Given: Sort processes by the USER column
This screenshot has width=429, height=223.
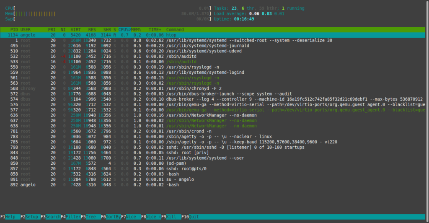Looking at the screenshot, I should (26, 30).
